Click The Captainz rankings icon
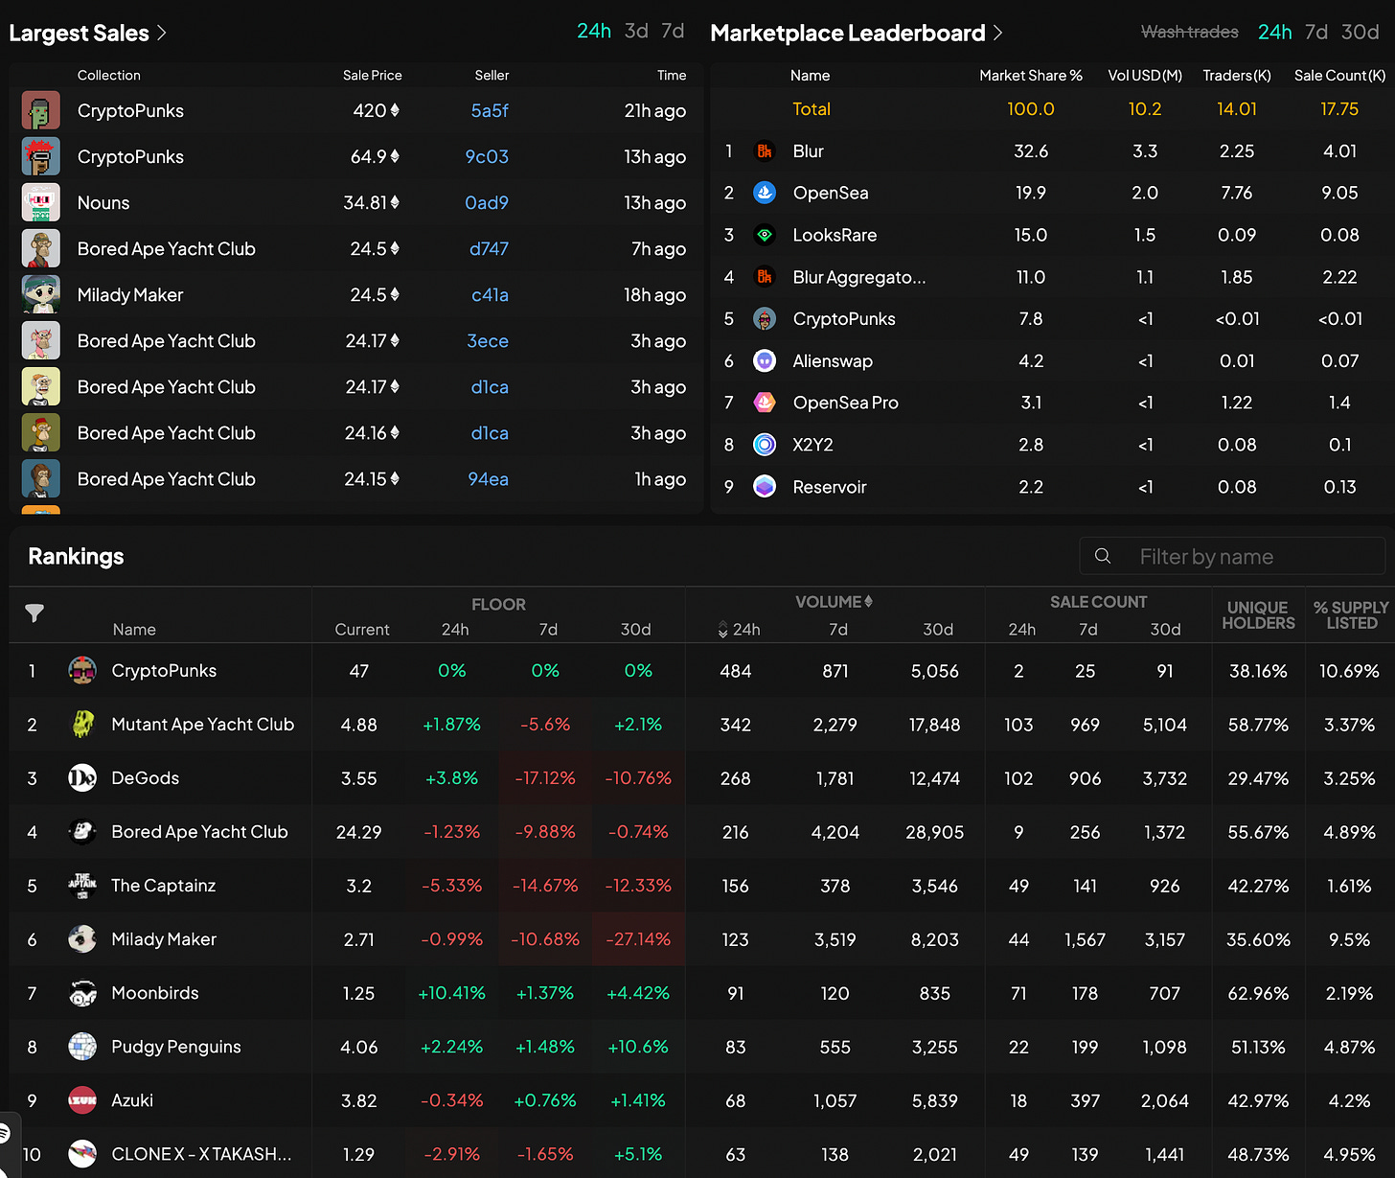Image resolution: width=1395 pixels, height=1178 pixels. [x=82, y=886]
